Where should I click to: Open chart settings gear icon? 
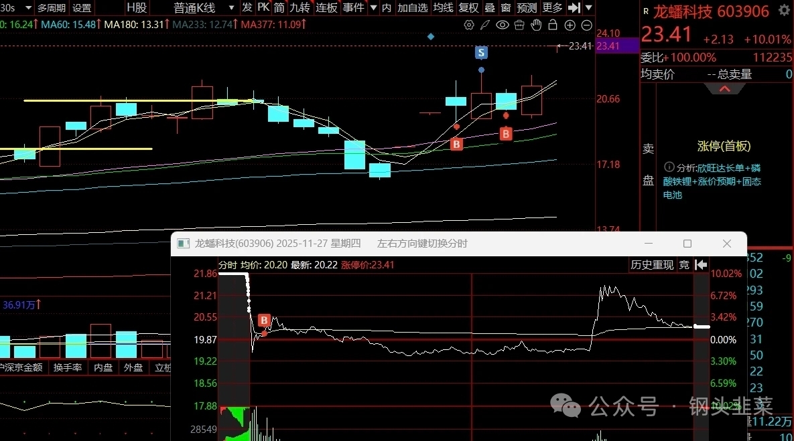click(469, 25)
